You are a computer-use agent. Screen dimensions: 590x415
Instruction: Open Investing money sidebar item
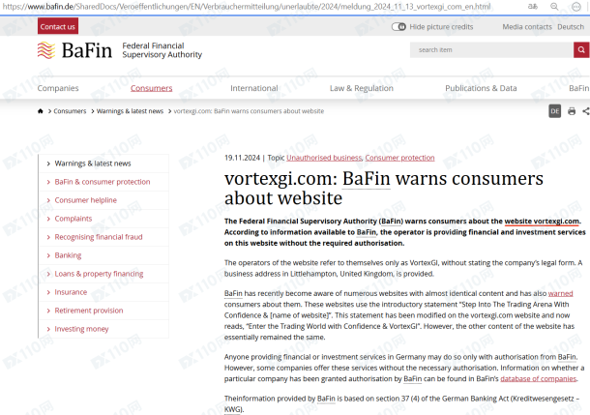coord(81,329)
